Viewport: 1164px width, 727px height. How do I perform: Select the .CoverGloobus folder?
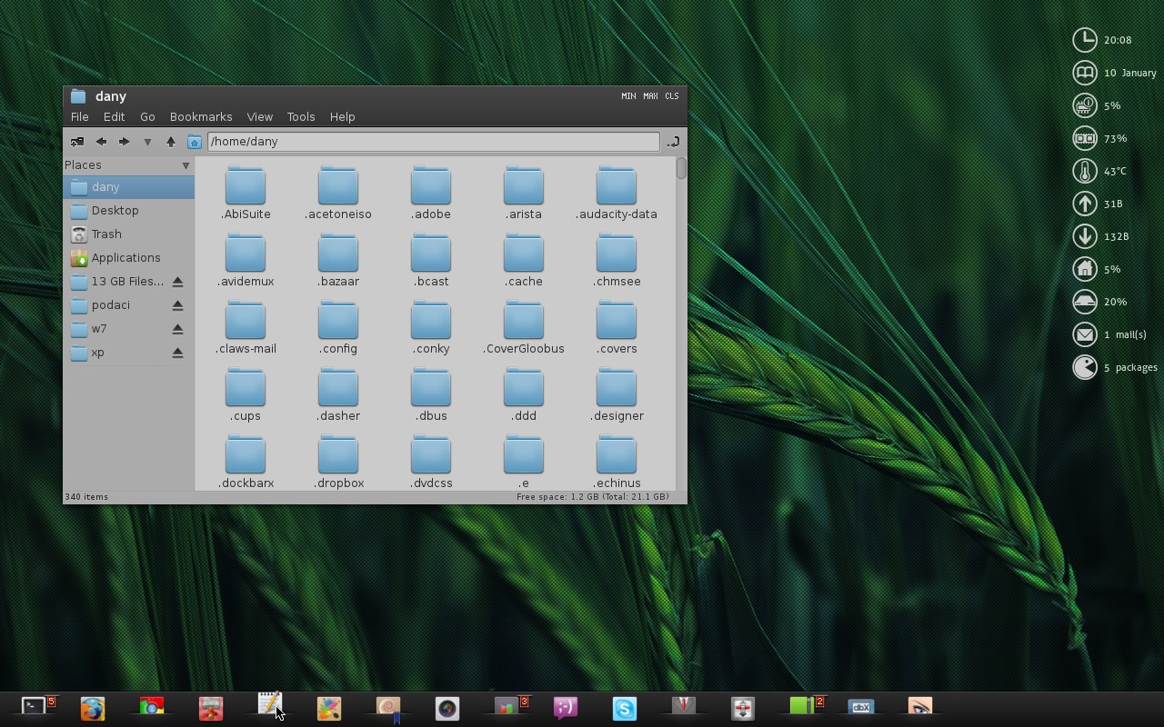(x=524, y=327)
